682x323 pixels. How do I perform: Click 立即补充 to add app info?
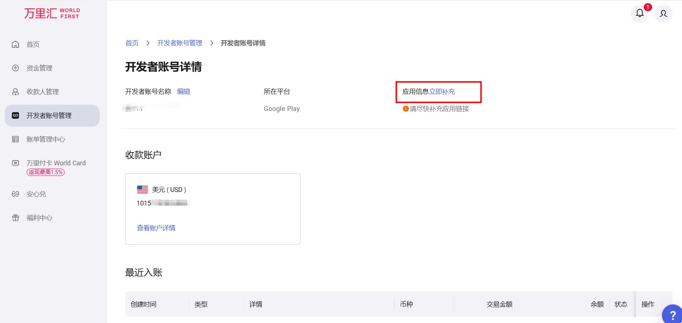coord(442,92)
